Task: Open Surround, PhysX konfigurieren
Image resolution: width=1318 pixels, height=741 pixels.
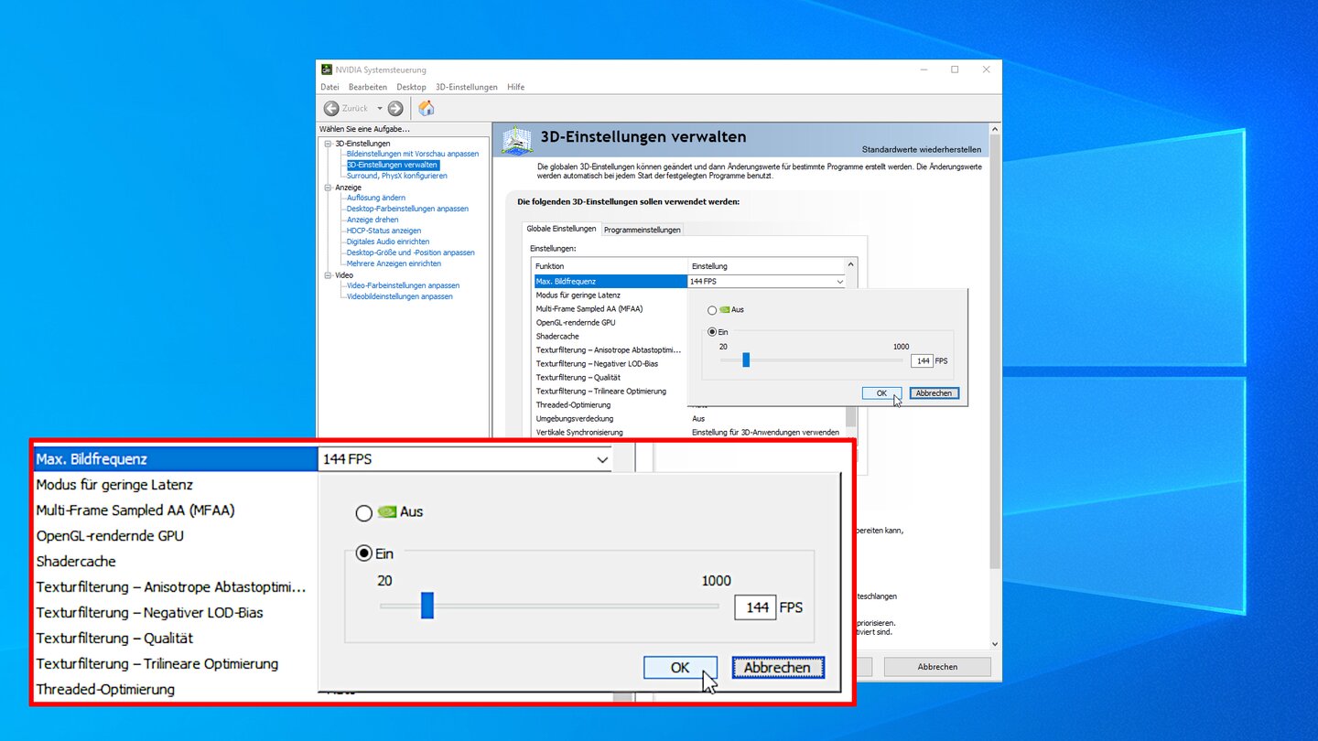Action: (x=396, y=176)
